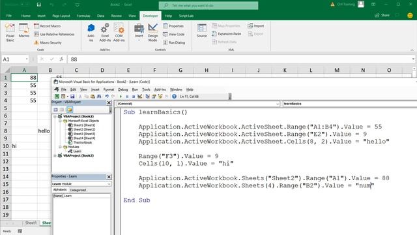Open the VBA editor Run menu
The height and width of the screenshot is (235, 417).
tap(135, 89)
